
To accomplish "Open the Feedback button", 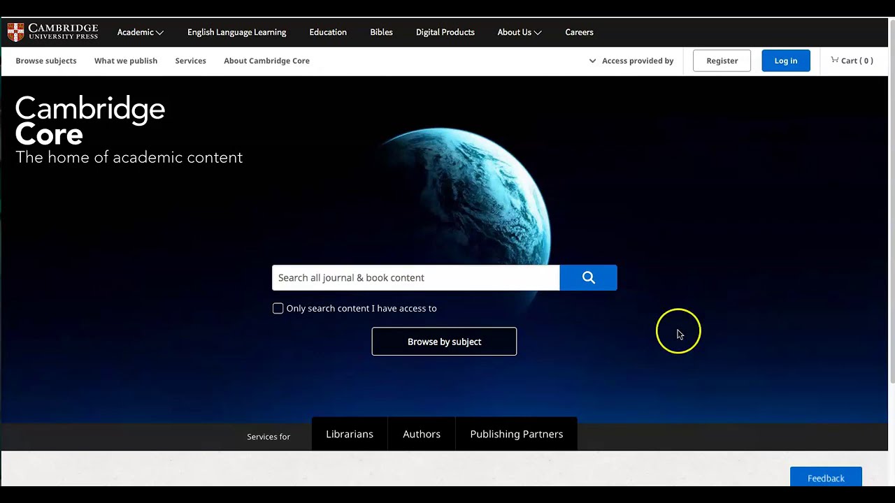I will coord(826,477).
